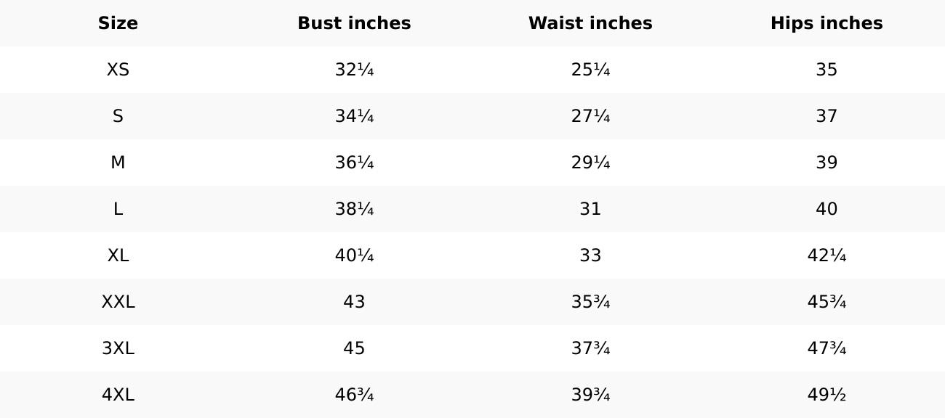Select the L size row label

coord(118,209)
